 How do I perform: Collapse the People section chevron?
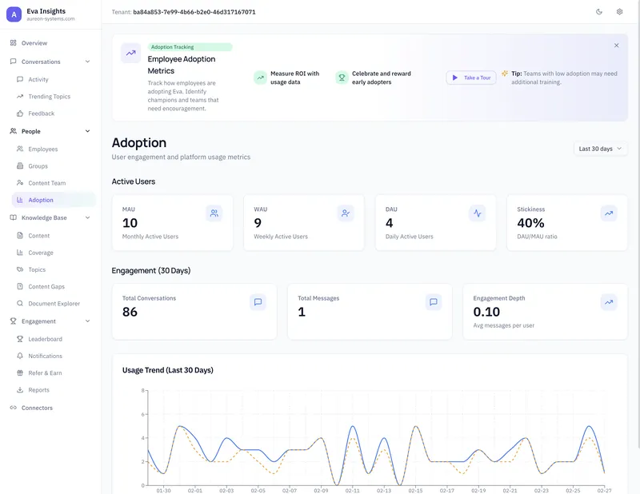[x=87, y=131]
